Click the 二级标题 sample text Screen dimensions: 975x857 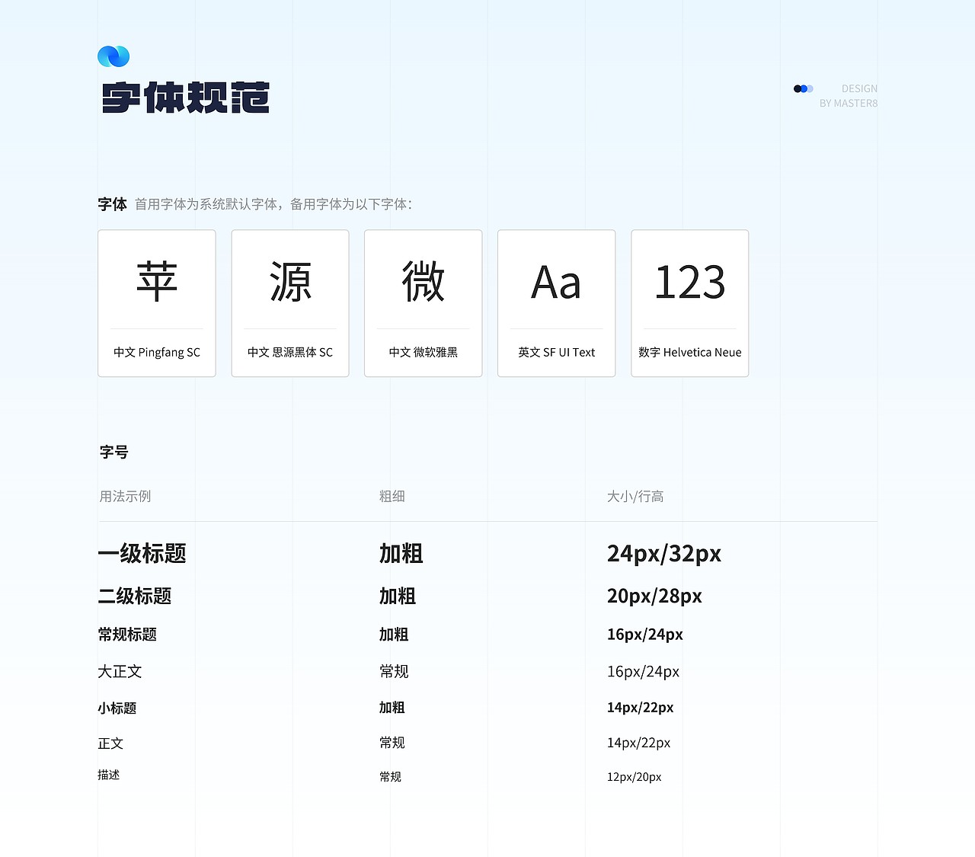135,596
